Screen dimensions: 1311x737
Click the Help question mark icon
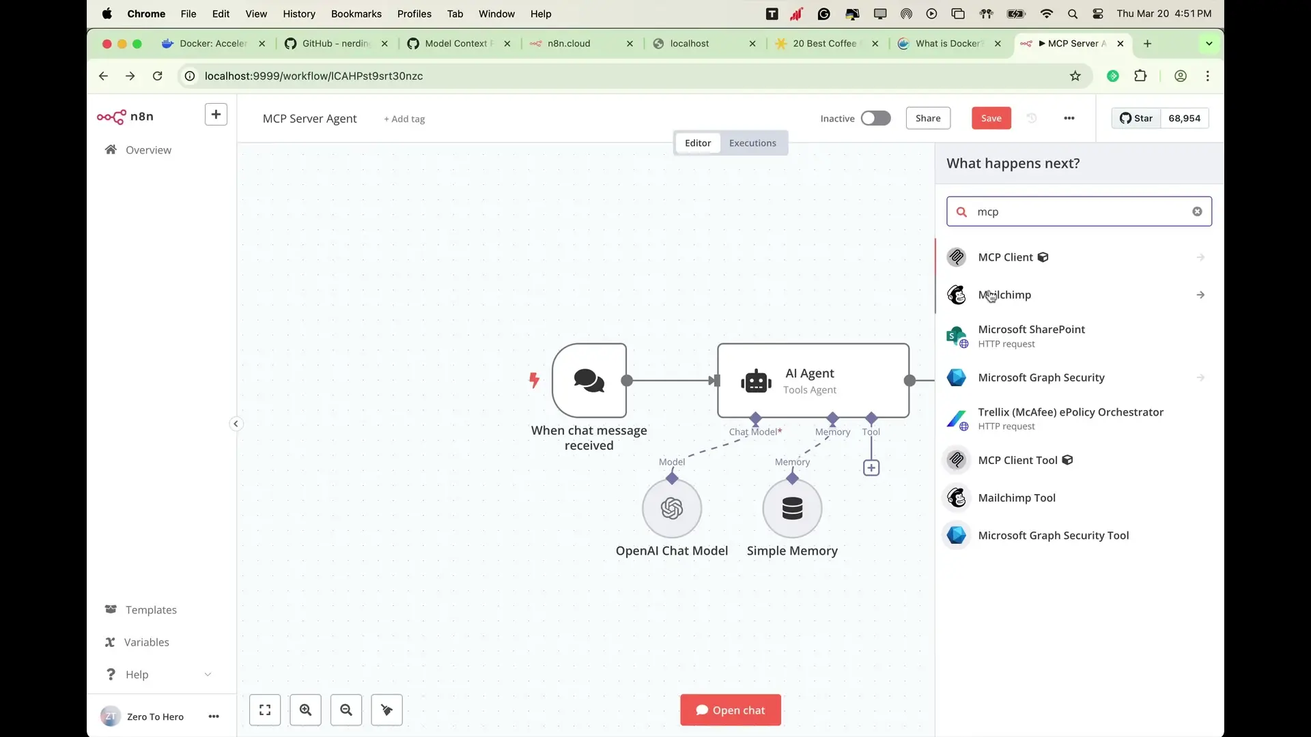(x=111, y=674)
